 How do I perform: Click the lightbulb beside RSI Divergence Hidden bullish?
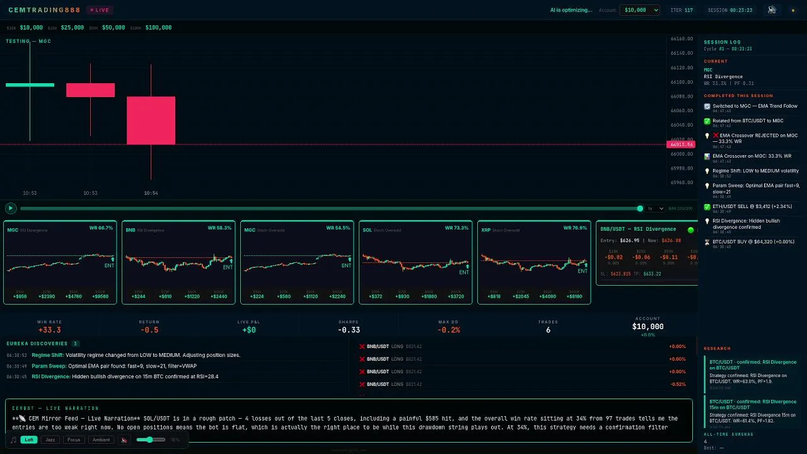pos(707,221)
